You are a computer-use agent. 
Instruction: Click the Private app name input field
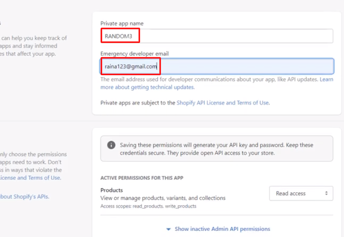click(217, 36)
